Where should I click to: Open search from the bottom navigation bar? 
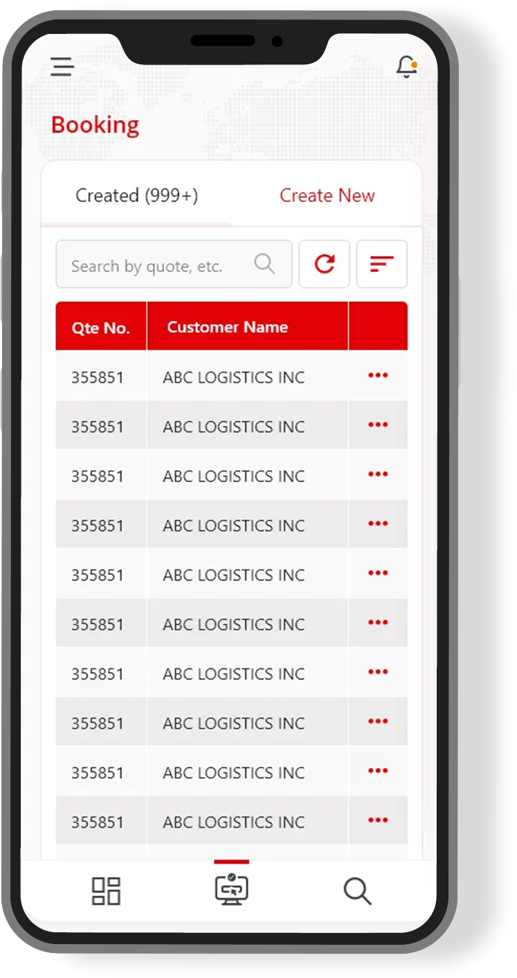(357, 891)
